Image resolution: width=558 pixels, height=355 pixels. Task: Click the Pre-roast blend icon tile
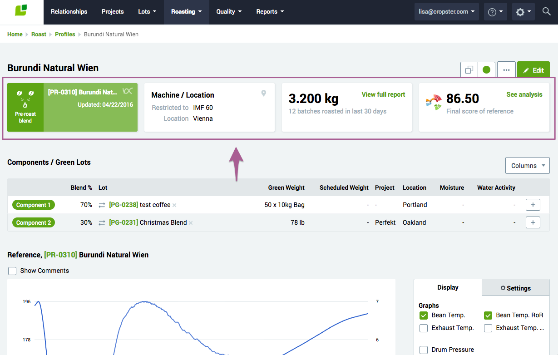coord(25,107)
